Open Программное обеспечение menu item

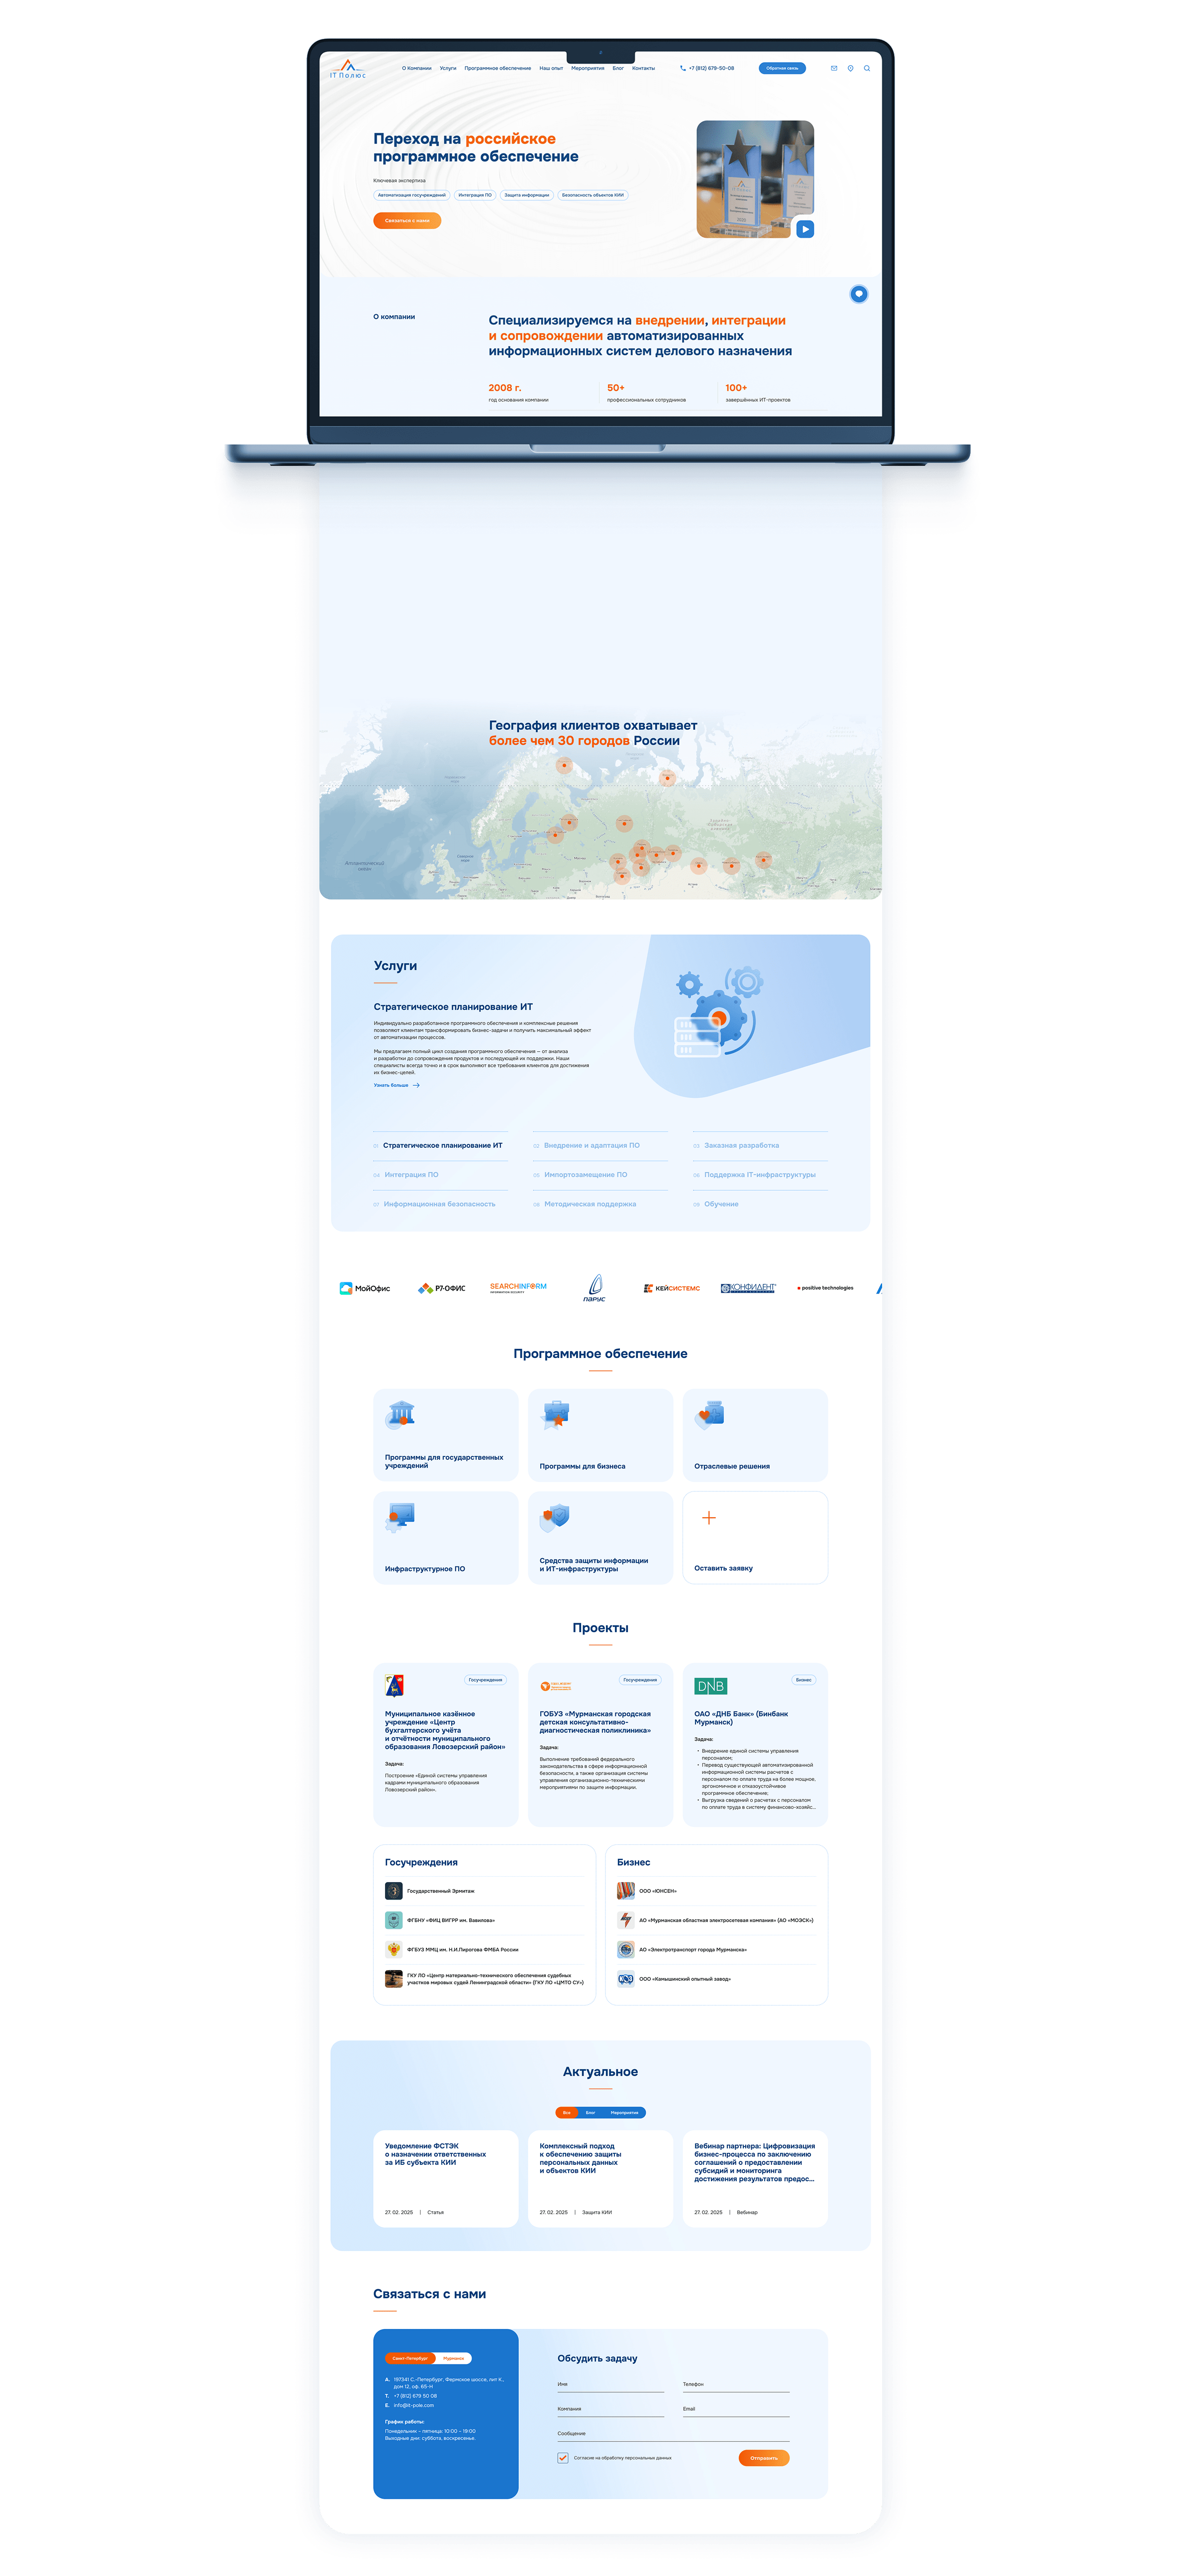[497, 68]
